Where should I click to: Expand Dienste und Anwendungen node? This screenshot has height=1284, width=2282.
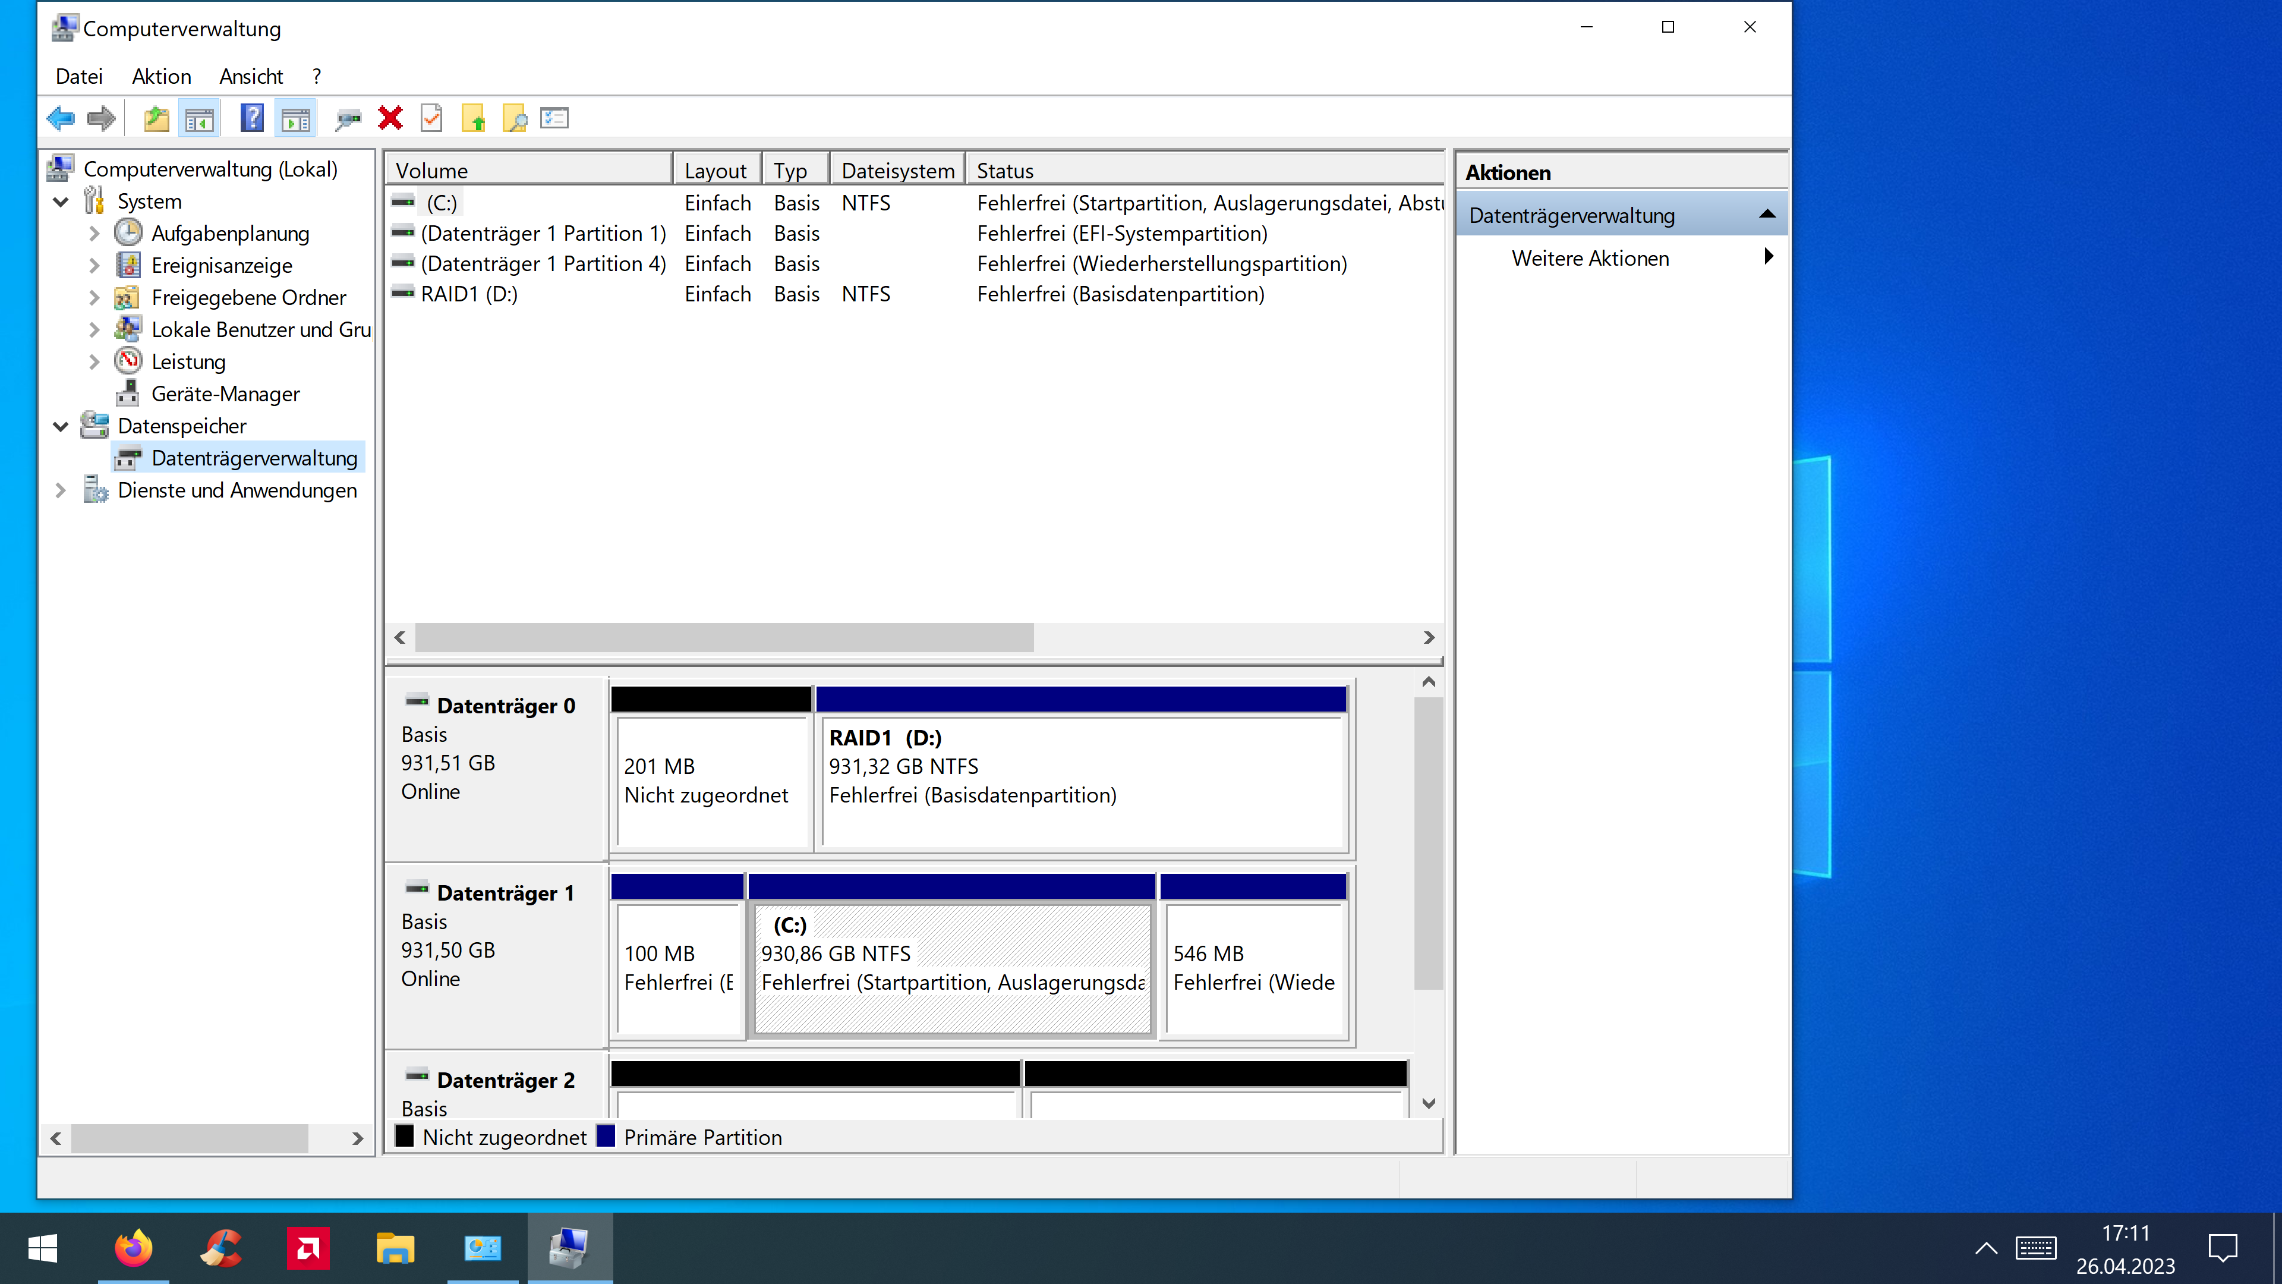[x=60, y=490]
